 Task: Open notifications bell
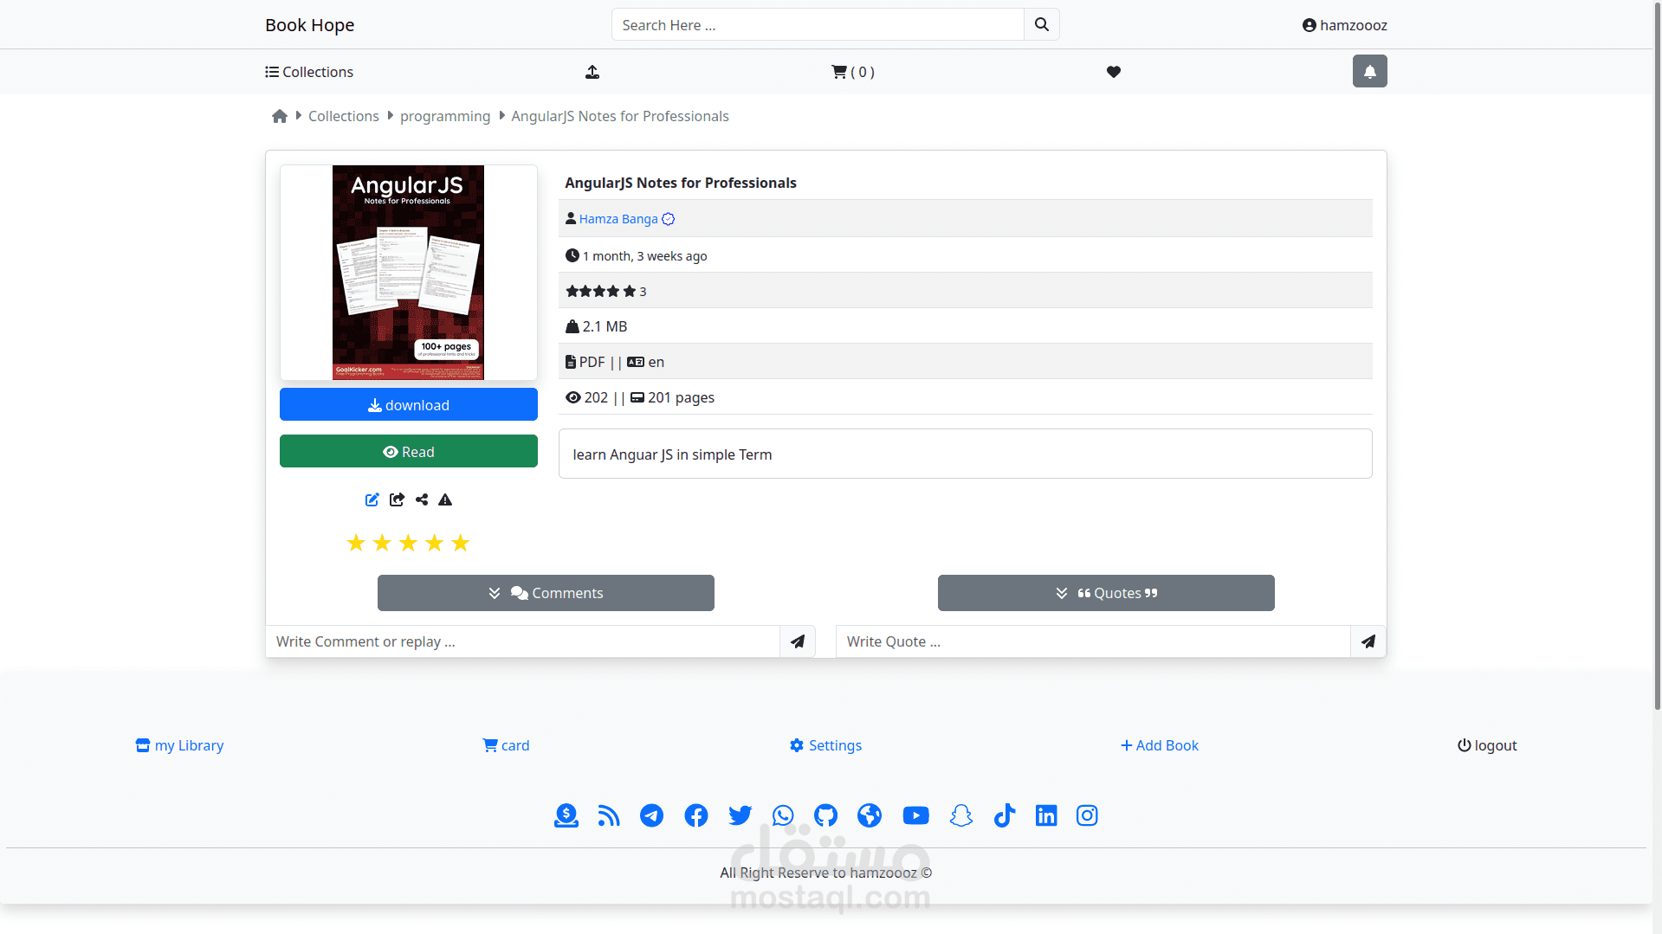(x=1369, y=71)
